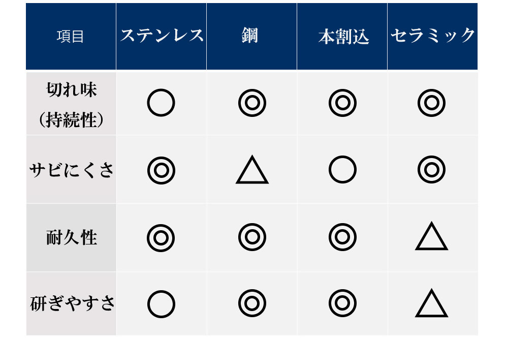Image resolution: width=508 pixels, height=339 pixels.
Task: Click the サビにくさ row label
Action: (x=71, y=170)
